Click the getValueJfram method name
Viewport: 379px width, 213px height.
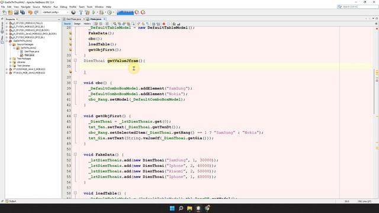pyautogui.click(x=123, y=60)
